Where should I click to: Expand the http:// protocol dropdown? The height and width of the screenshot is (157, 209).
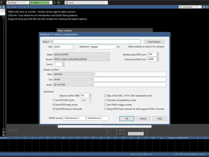point(47,42)
